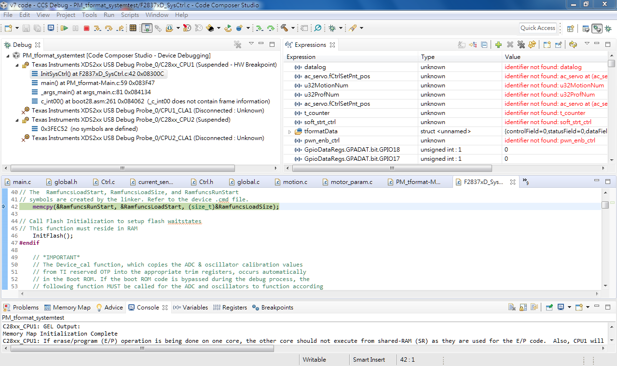Click the Step Over toolbar icon
This screenshot has height=366, width=617.
[x=109, y=28]
